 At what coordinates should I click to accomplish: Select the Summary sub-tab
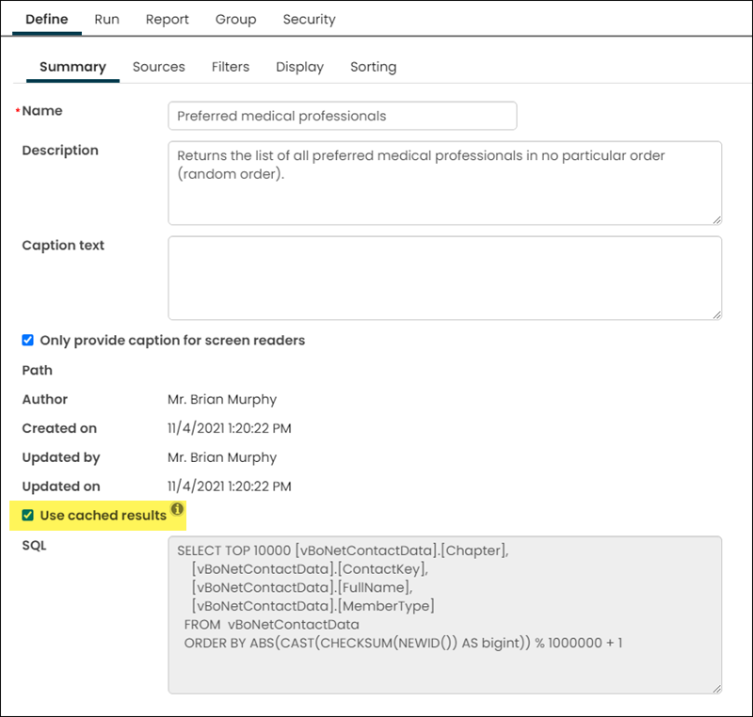72,67
